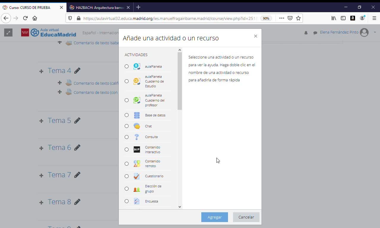Click the activity list scroll up arrow
Viewport: 380px width, 228px height.
[180, 50]
